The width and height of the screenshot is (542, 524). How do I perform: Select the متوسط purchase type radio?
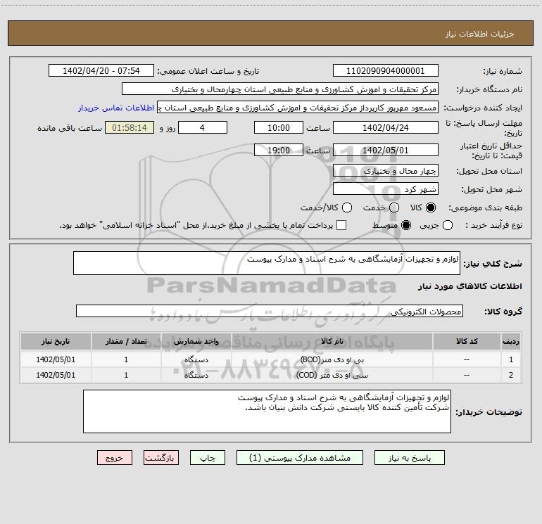406,225
